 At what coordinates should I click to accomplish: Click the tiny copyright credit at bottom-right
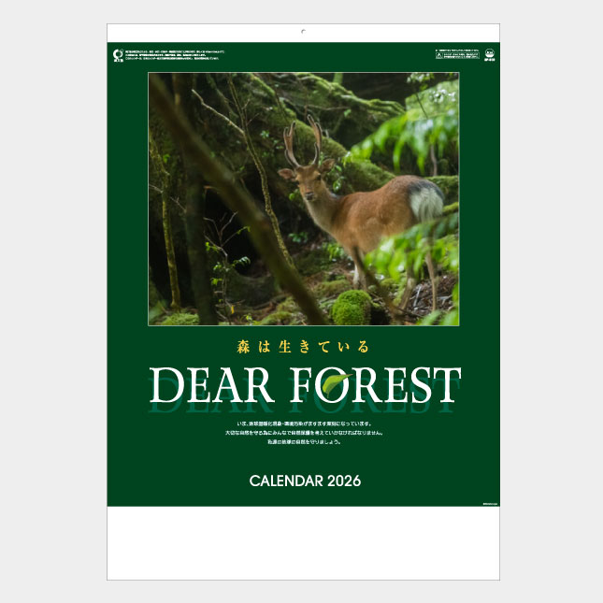click(490, 504)
